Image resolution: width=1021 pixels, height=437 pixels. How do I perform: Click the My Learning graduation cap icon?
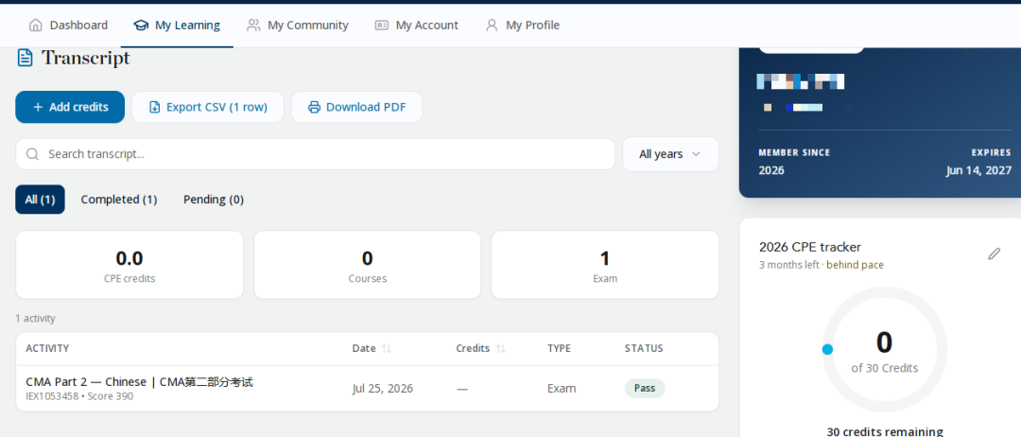click(x=141, y=26)
